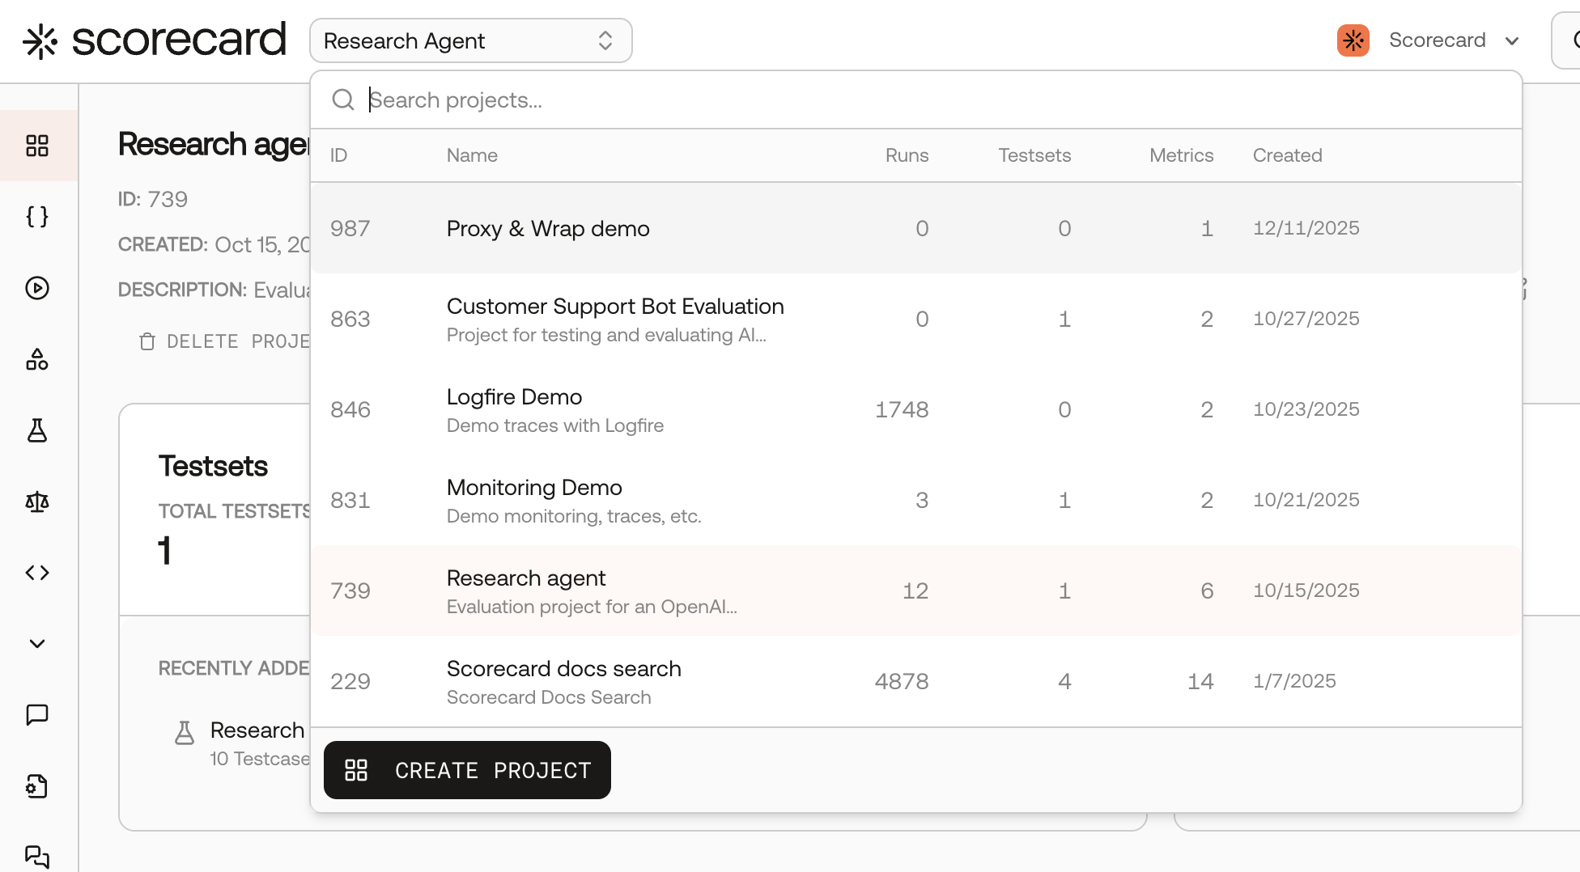This screenshot has width=1580, height=872.
Task: Click the 1/7/2025 created date
Action: (x=1294, y=681)
